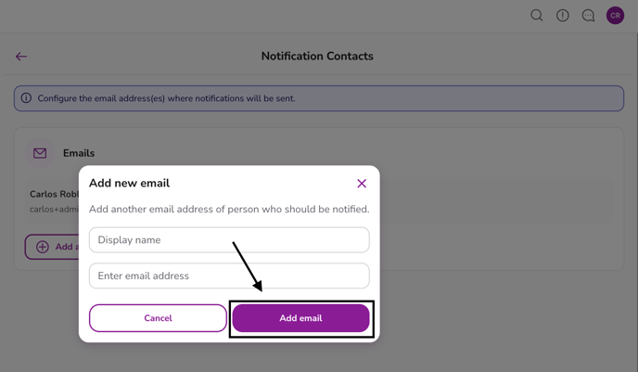Click the exclamation alert icon in header
The height and width of the screenshot is (372, 638).
tap(563, 15)
